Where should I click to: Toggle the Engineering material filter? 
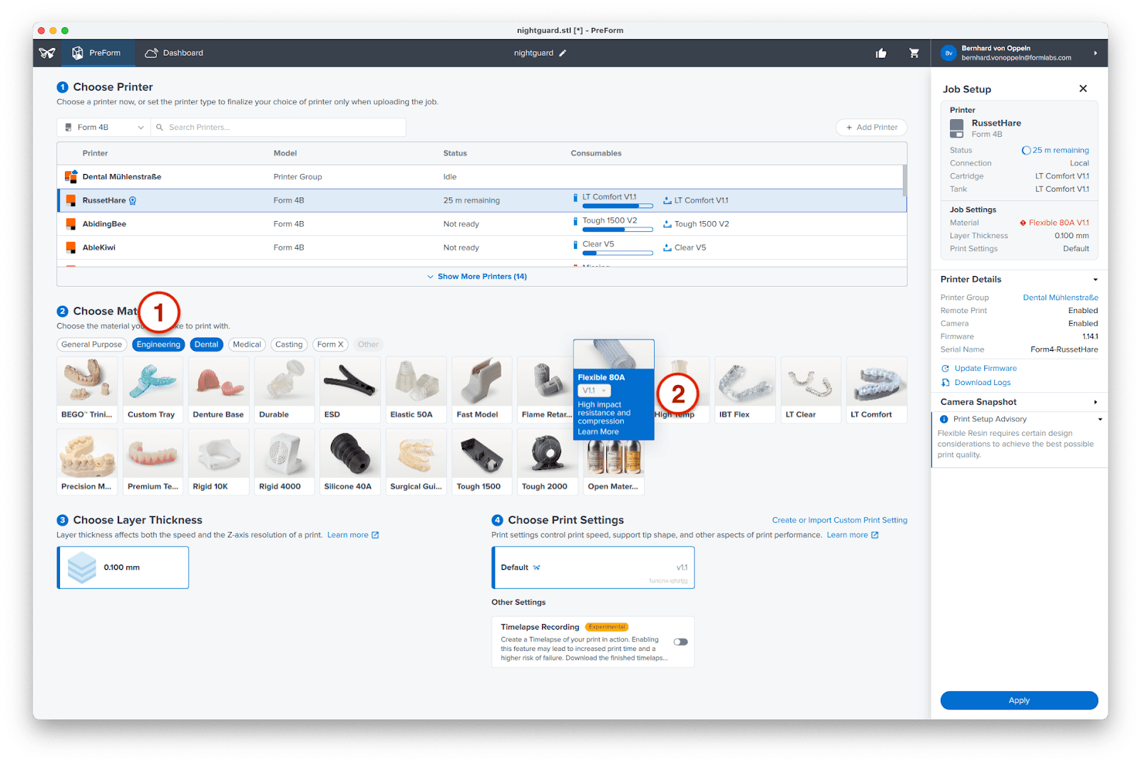(x=158, y=344)
